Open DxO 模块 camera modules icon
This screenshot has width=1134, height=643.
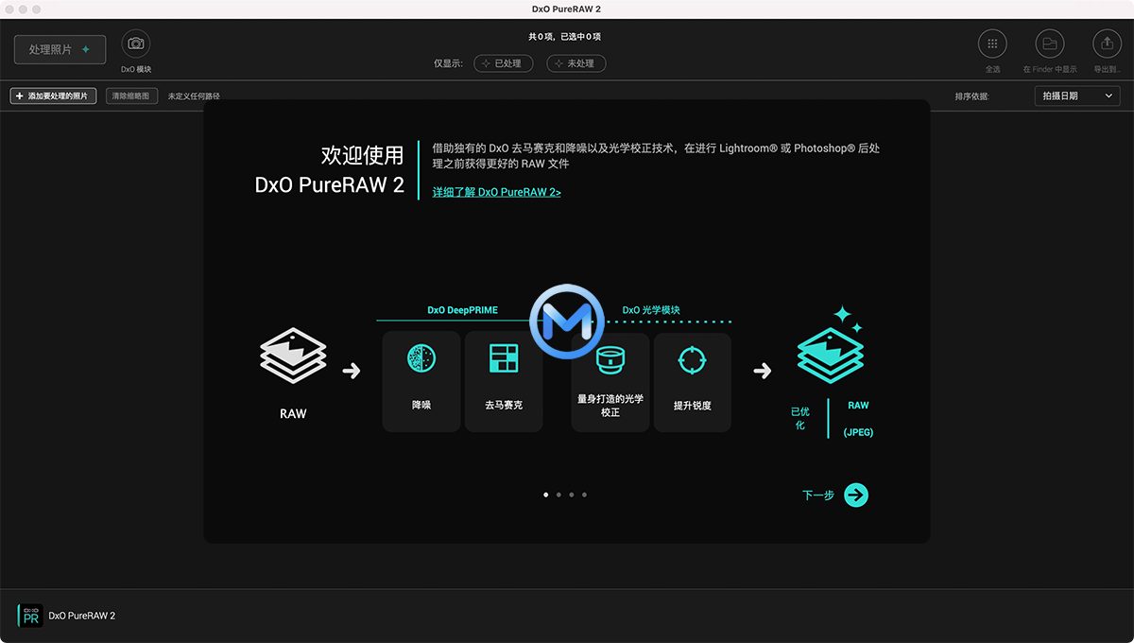136,43
